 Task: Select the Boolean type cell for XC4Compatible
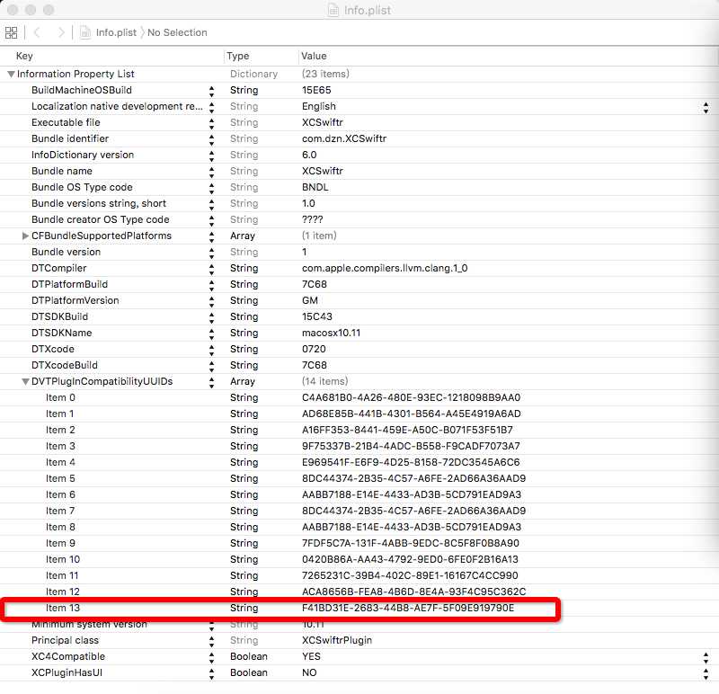(x=249, y=656)
